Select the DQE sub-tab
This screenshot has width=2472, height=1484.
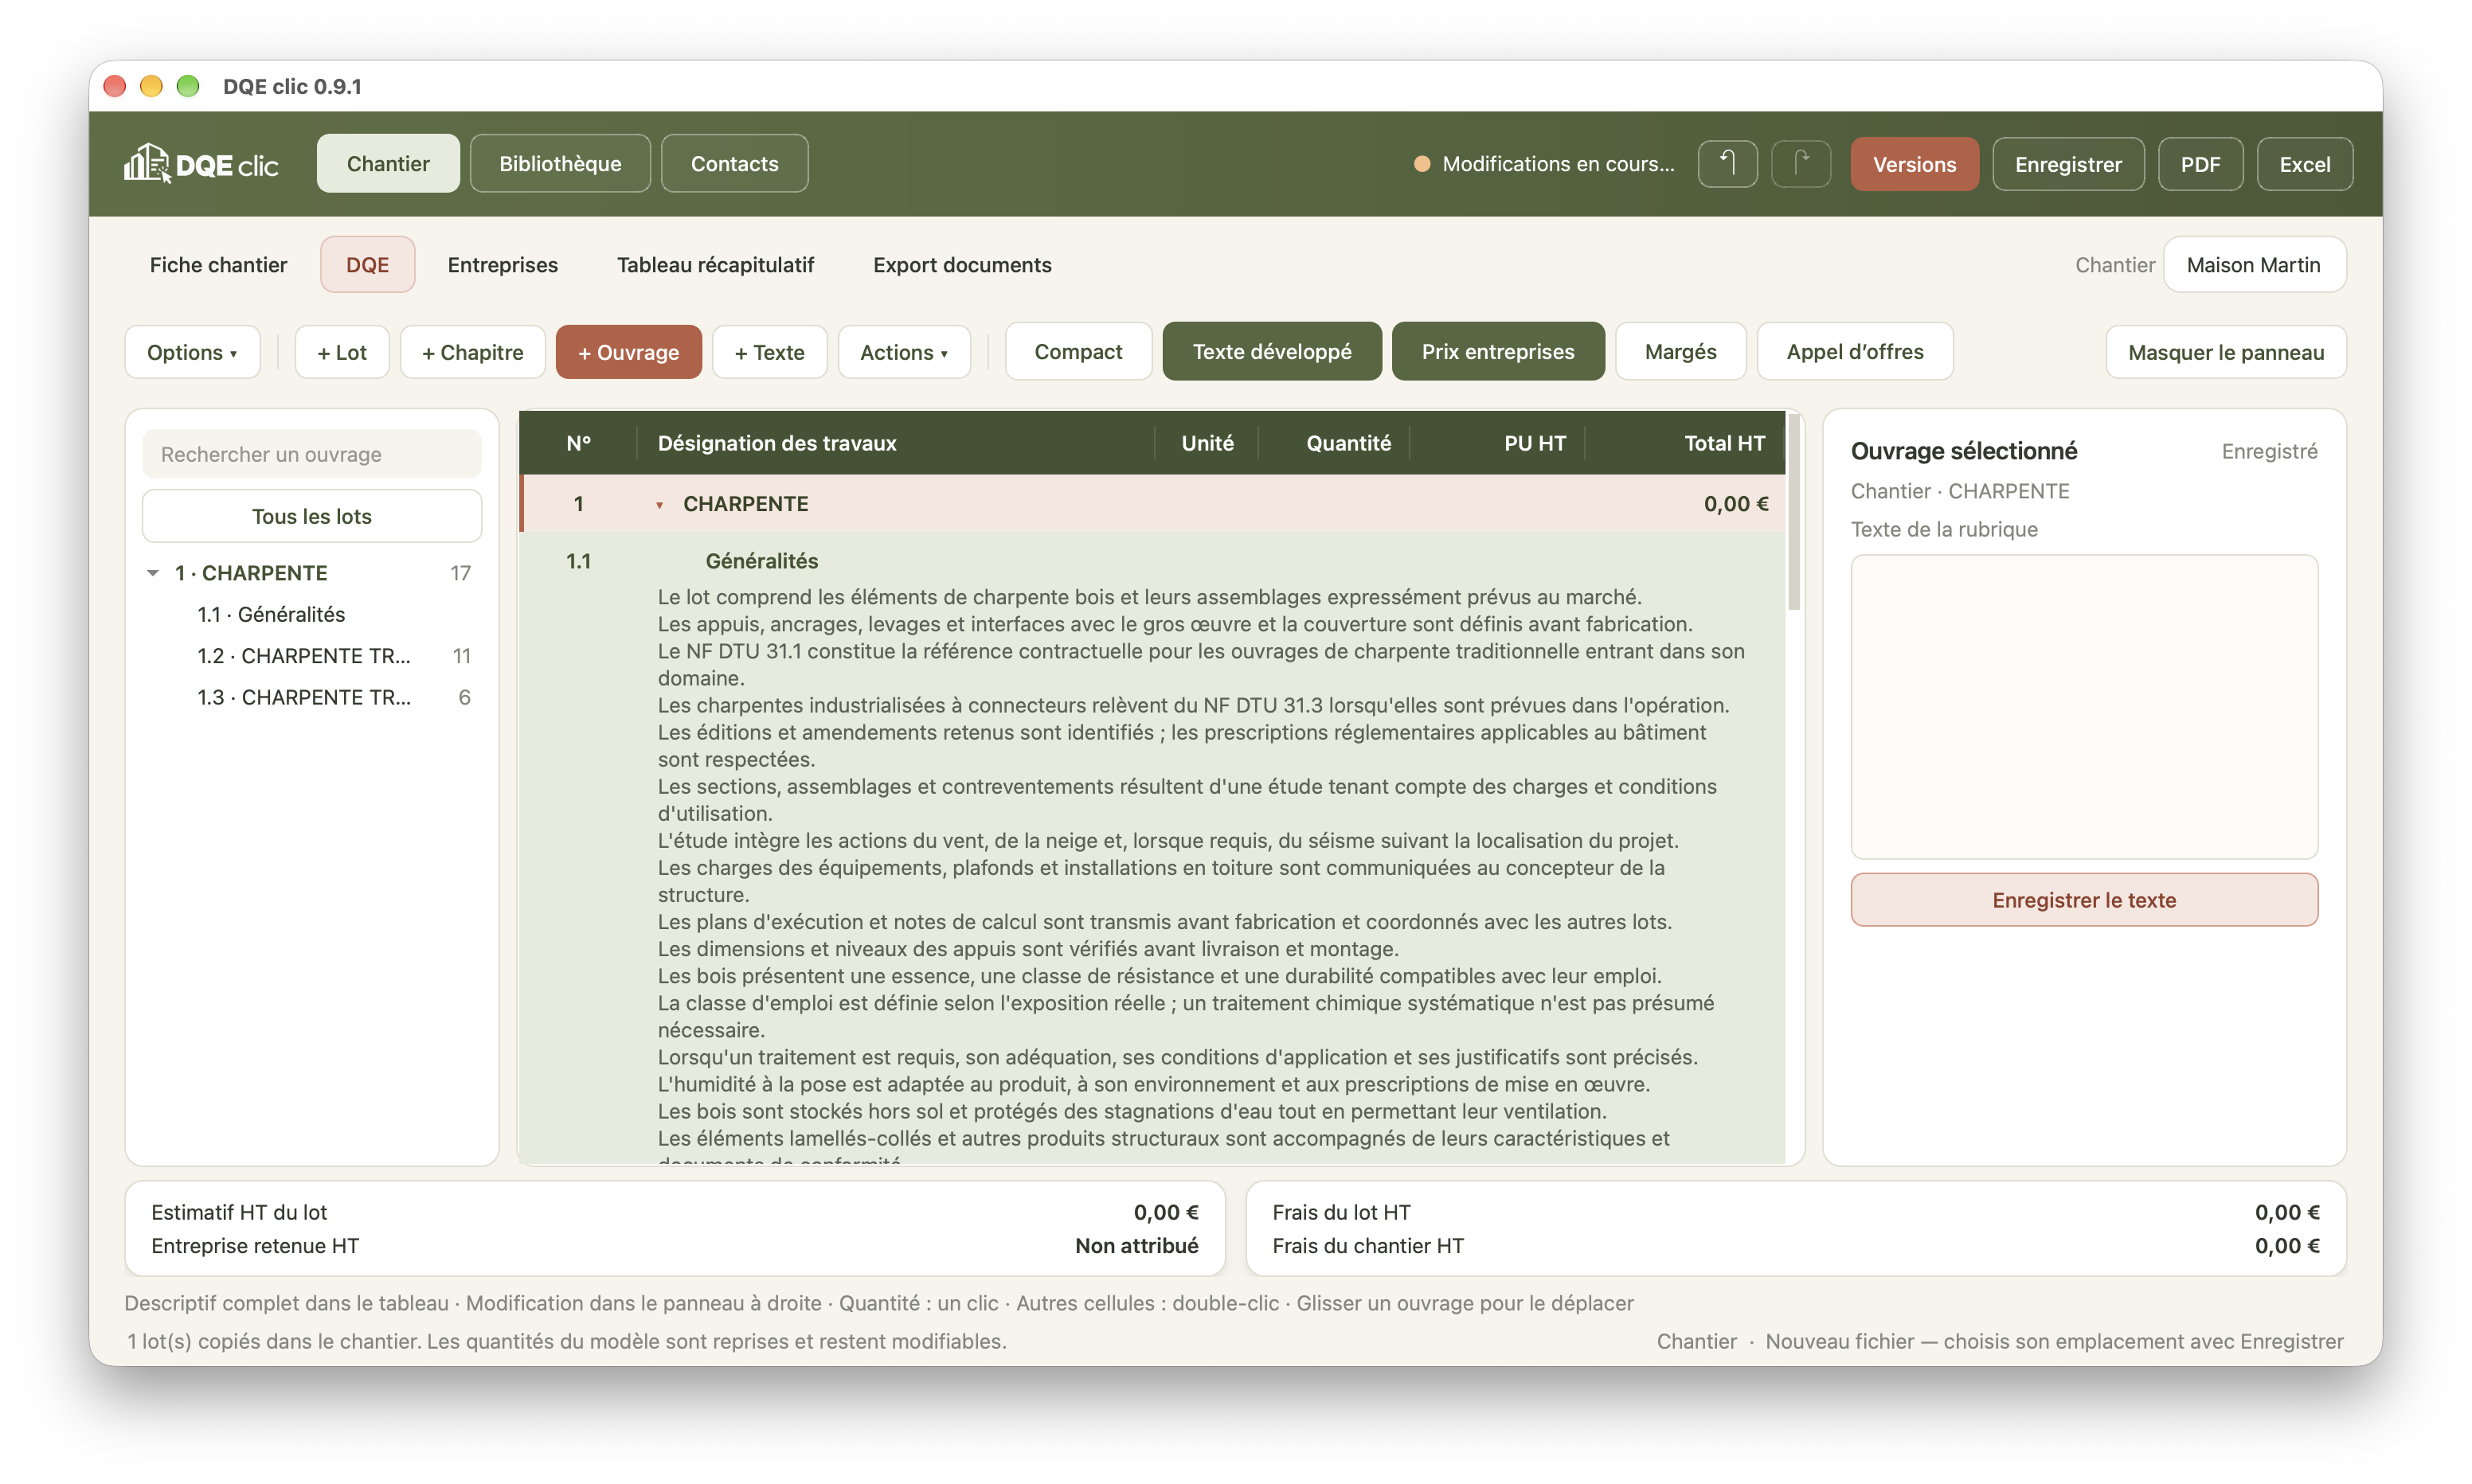coord(367,265)
